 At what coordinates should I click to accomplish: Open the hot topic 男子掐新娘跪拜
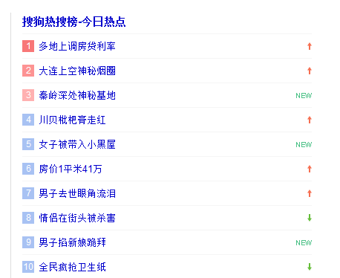point(72,242)
